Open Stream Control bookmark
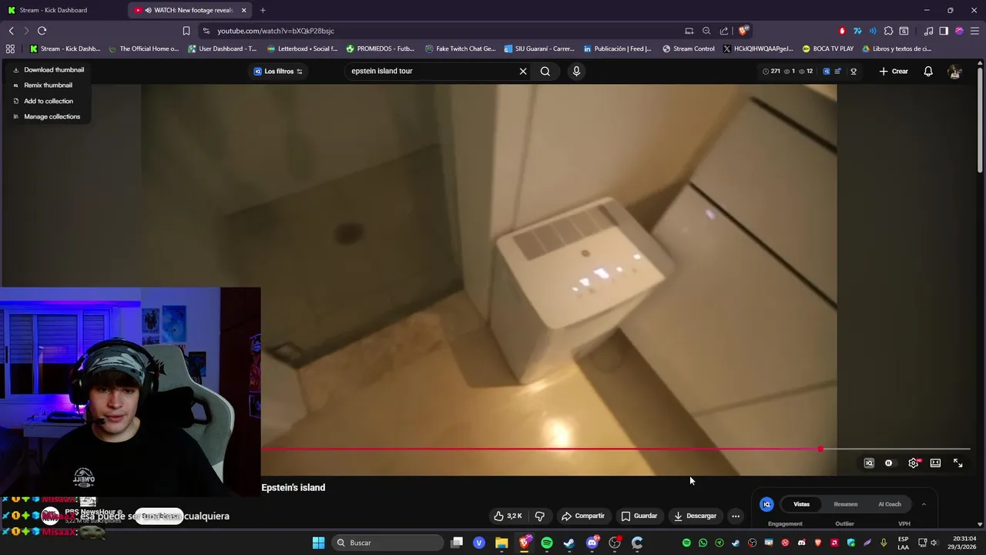The image size is (986, 555). click(689, 49)
